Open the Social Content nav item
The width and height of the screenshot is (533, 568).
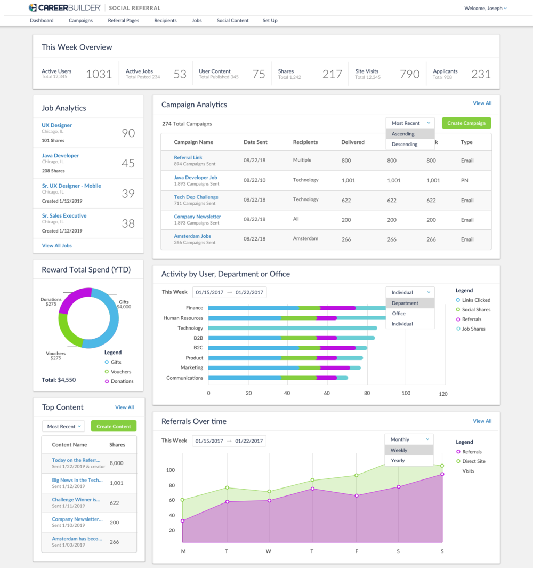(233, 20)
